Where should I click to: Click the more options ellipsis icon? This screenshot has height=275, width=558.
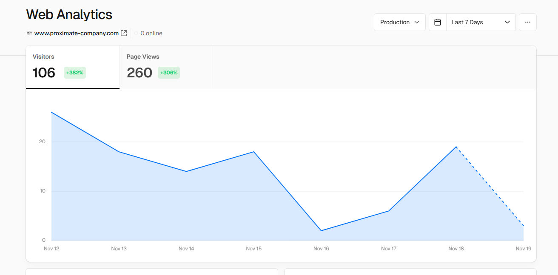[527, 22]
